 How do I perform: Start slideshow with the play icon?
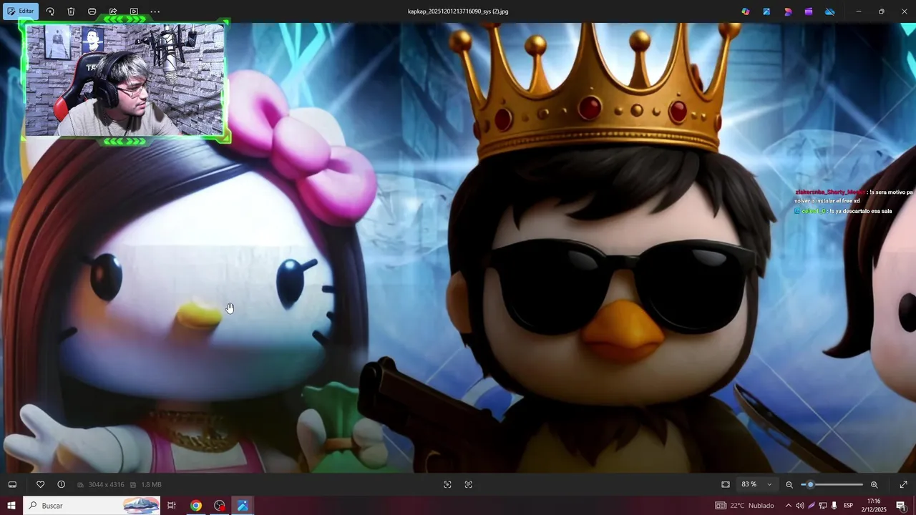click(134, 11)
